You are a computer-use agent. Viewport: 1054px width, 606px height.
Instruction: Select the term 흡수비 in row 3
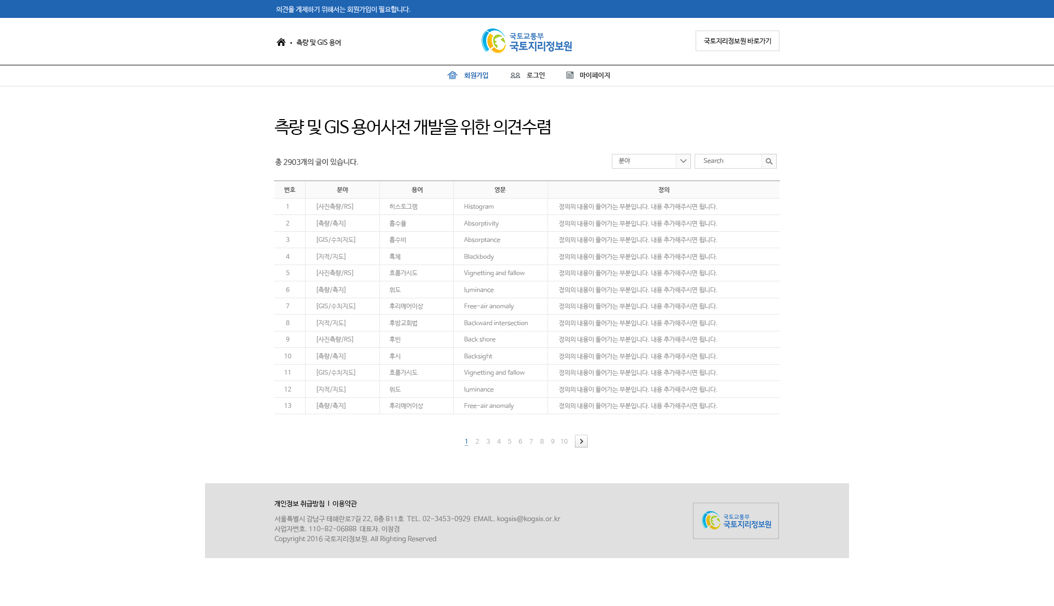[398, 240]
